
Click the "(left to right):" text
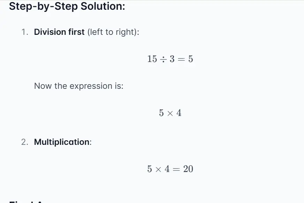pos(113,32)
